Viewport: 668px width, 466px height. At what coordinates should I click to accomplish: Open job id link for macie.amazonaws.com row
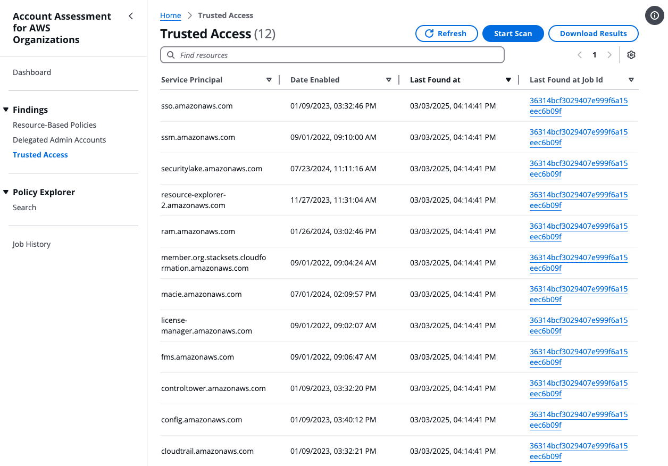pos(579,294)
